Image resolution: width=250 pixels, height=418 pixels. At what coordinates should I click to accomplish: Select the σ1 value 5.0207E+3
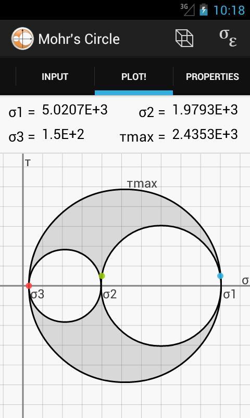[x=74, y=110]
